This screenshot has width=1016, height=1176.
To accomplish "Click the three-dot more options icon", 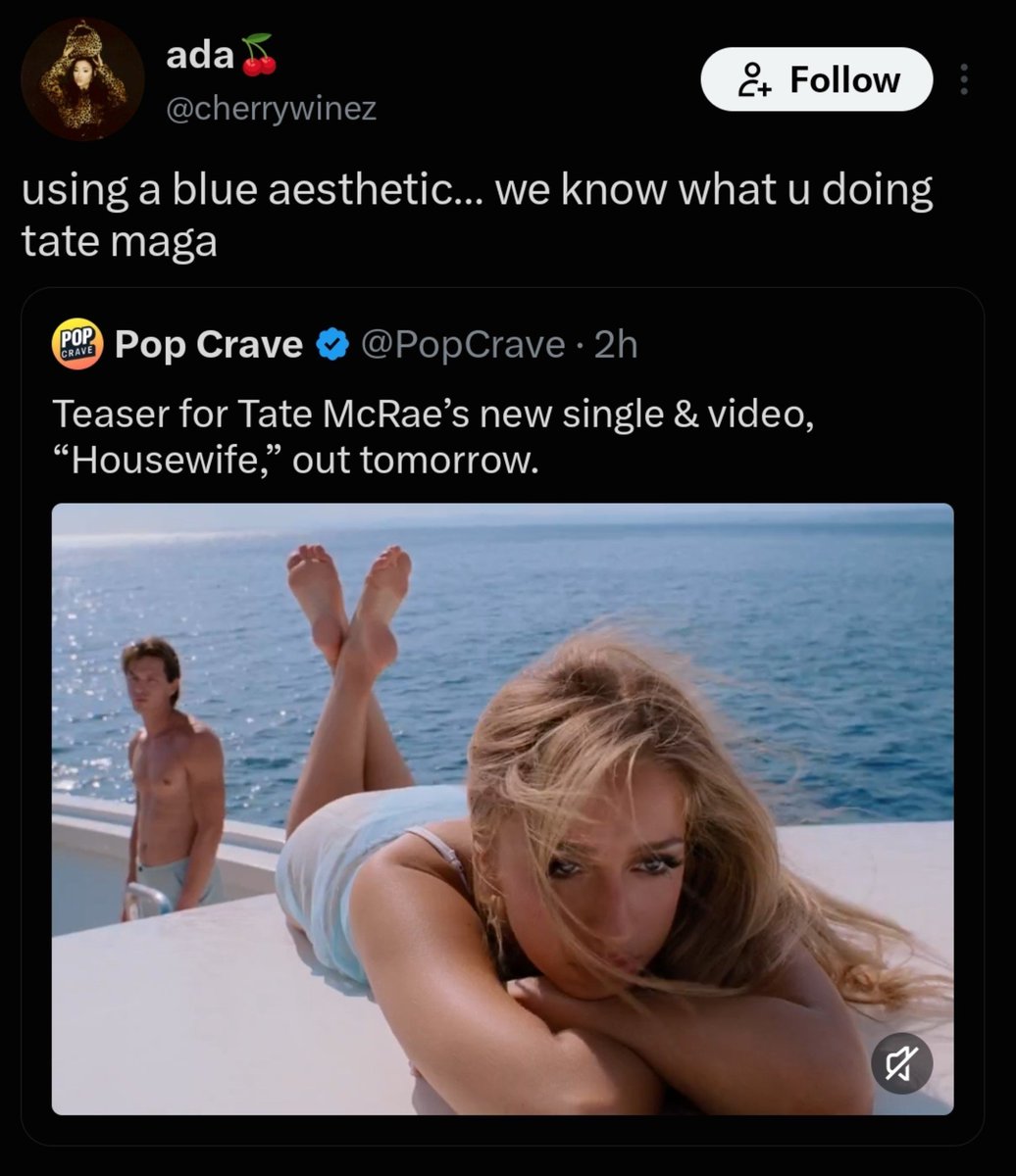I will [x=964, y=80].
